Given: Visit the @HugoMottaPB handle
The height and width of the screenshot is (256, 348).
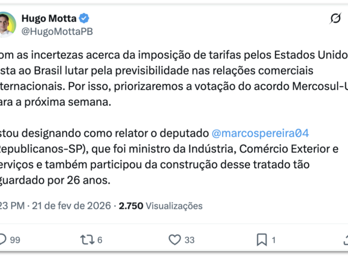Looking at the screenshot, I should (57, 31).
